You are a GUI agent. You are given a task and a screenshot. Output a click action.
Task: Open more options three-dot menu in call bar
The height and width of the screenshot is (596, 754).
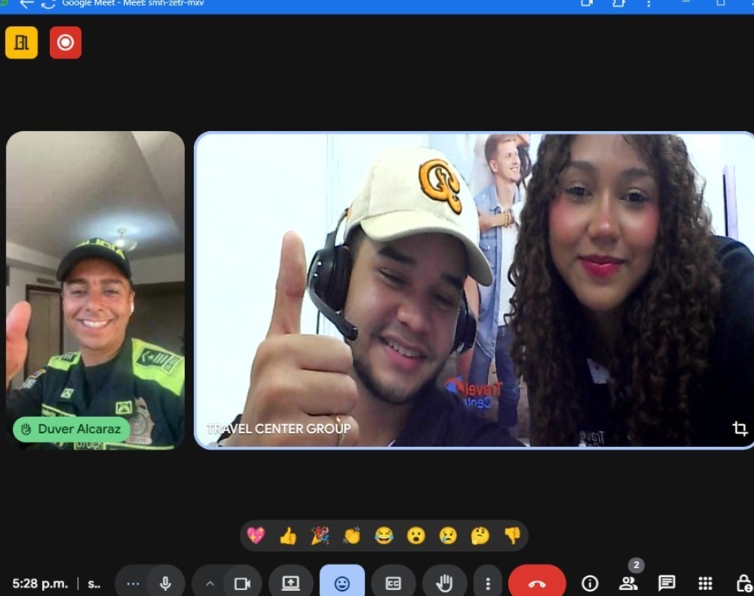tap(488, 583)
